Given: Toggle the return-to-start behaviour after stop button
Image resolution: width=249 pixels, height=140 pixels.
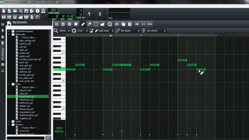Looking at the screenshot, I should [150, 24].
